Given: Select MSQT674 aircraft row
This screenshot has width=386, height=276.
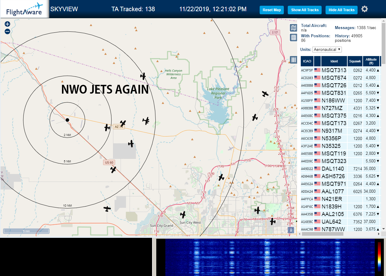Looking at the screenshot, I should coord(340,78).
